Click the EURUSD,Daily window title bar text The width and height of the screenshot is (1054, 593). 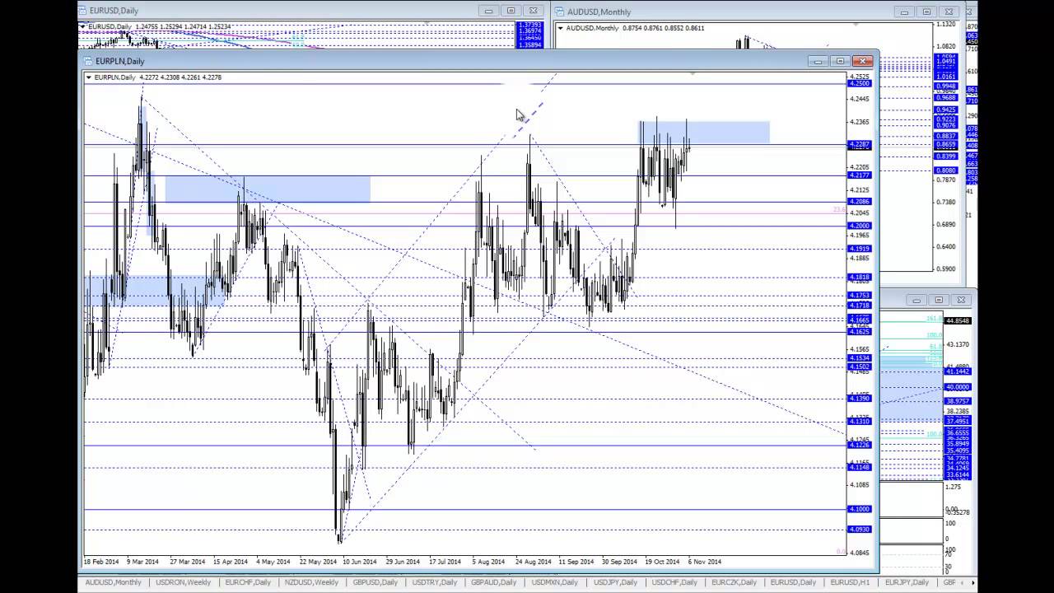(114, 11)
